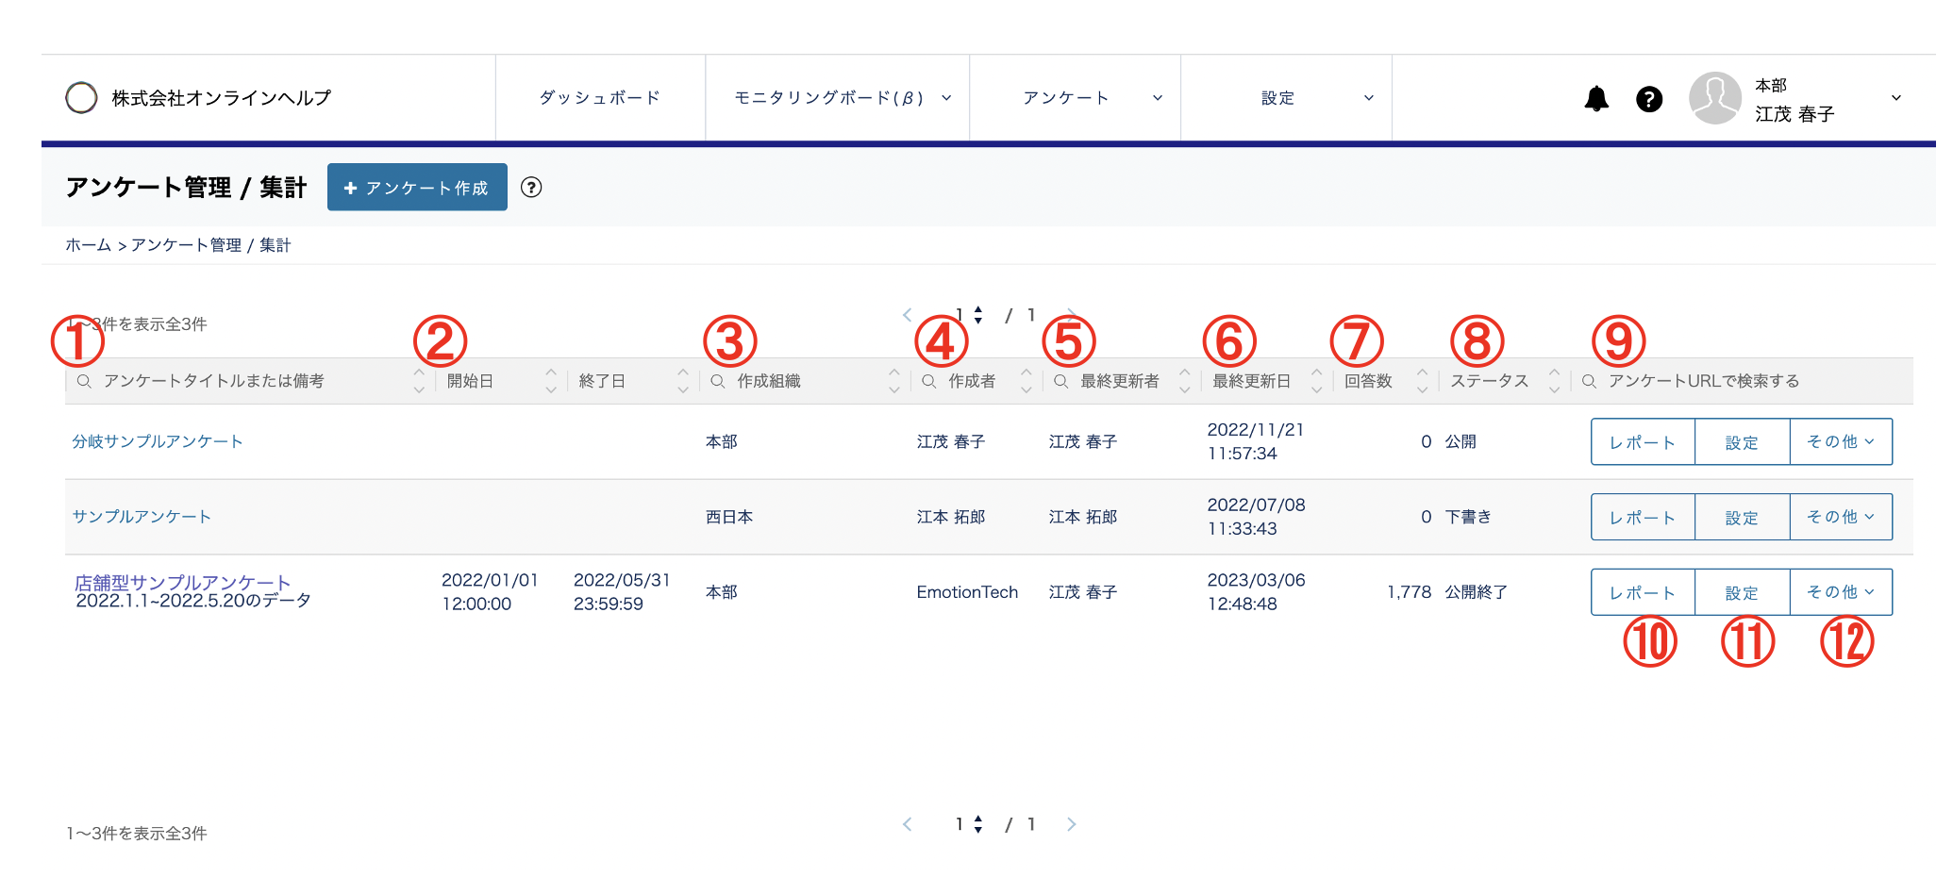Expand the その他 dropdown for 店舗型サンプルアンケート

coord(1841,591)
